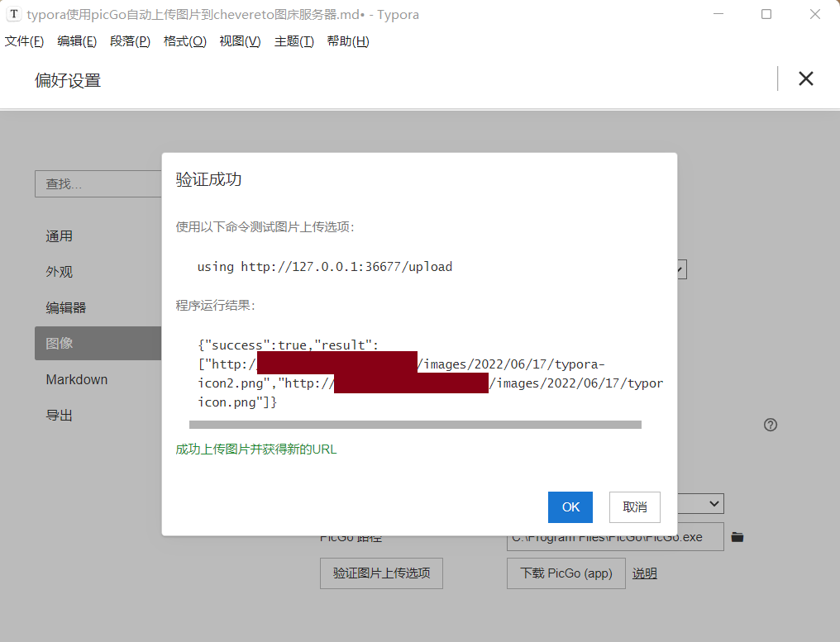
Task: Click the horizontal scrollbar under the result output
Action: (x=415, y=425)
